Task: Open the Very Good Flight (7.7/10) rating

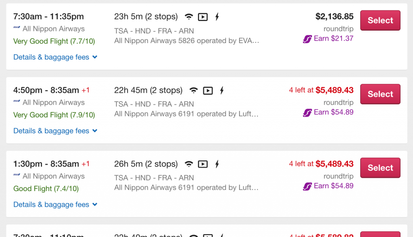Action: [x=54, y=42]
